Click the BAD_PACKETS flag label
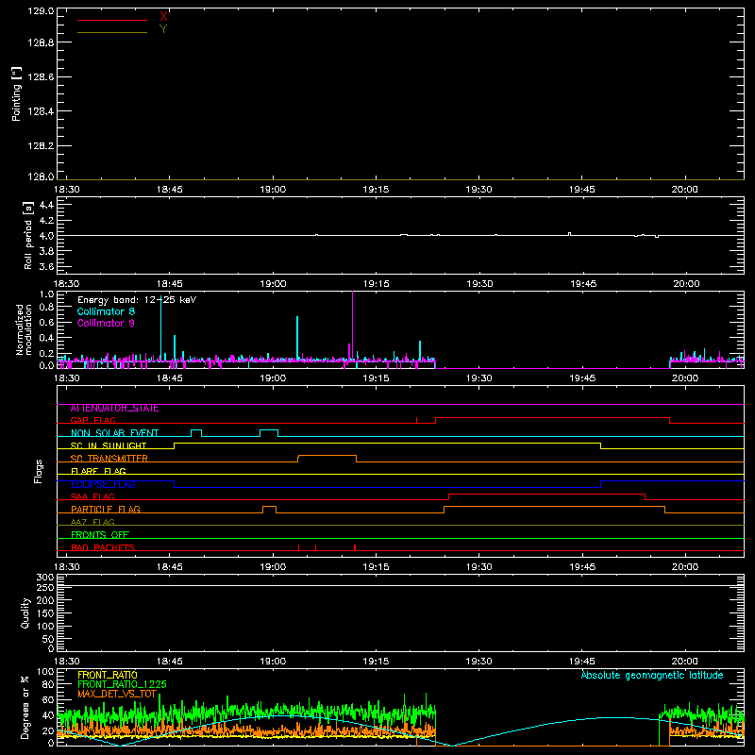Screen dimensions: 755x755 pos(103,548)
